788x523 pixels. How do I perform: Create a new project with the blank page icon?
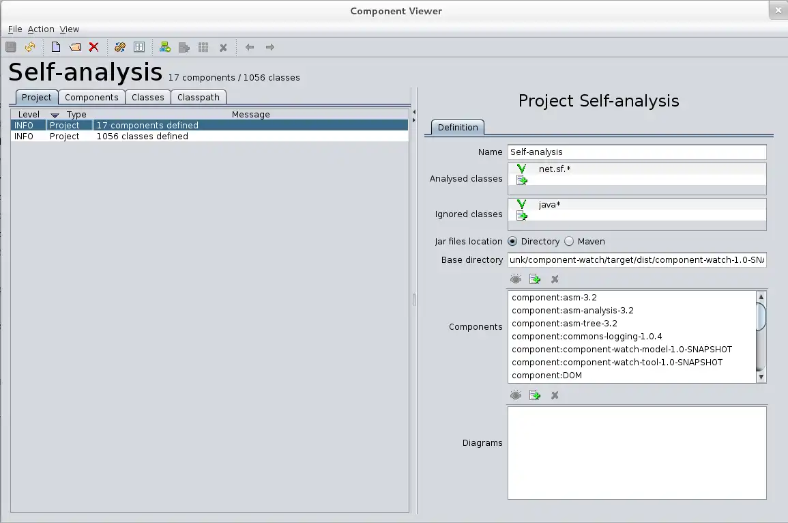(56, 47)
